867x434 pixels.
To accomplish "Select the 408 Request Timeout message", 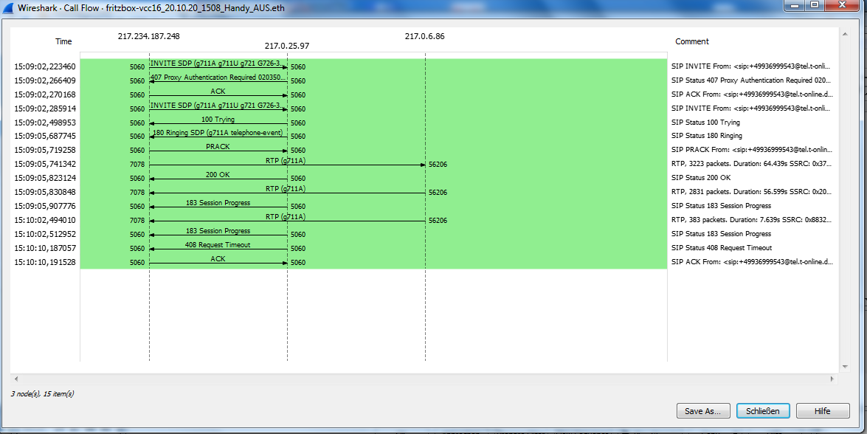I will 218,245.
